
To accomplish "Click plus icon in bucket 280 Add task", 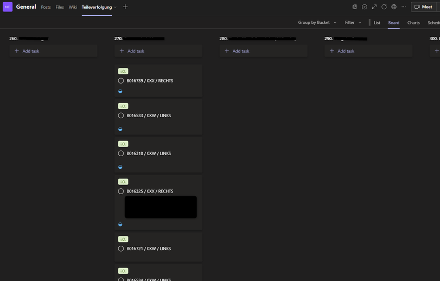I will tap(227, 51).
